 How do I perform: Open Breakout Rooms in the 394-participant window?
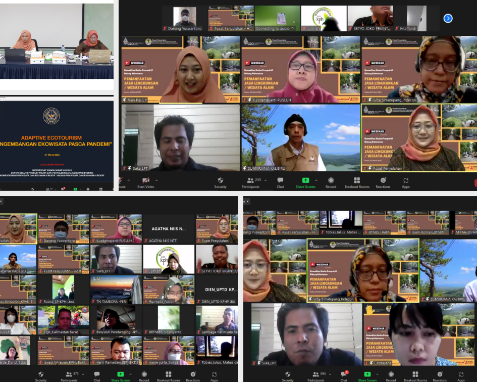tap(415, 376)
